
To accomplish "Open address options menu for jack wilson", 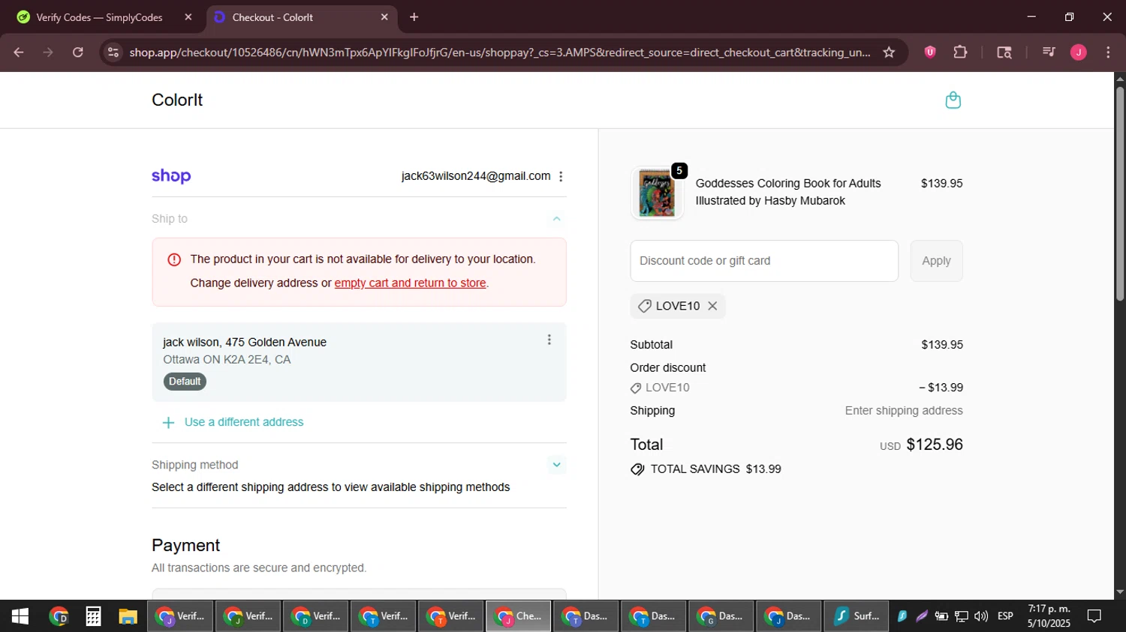I will coord(549,340).
